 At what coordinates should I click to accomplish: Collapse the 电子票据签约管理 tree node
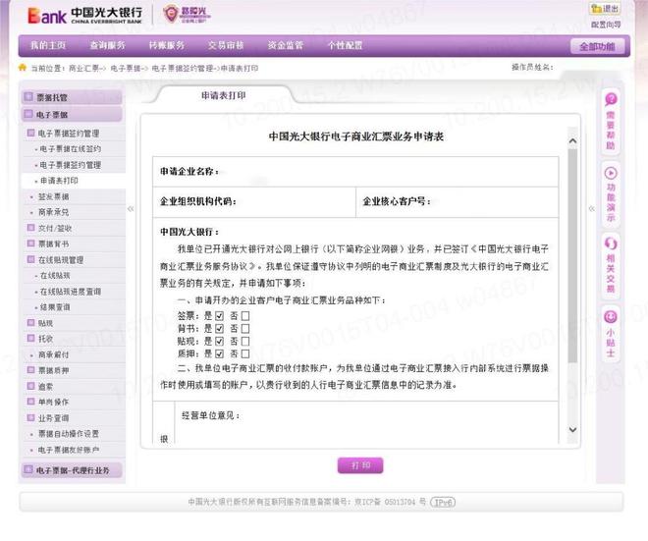coord(32,133)
